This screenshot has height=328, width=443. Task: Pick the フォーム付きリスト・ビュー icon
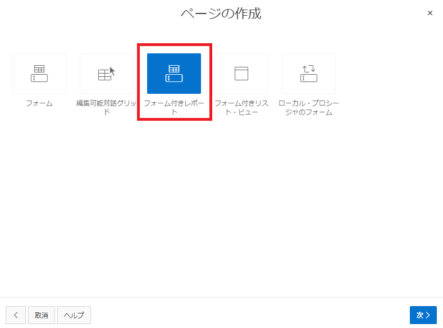241,74
